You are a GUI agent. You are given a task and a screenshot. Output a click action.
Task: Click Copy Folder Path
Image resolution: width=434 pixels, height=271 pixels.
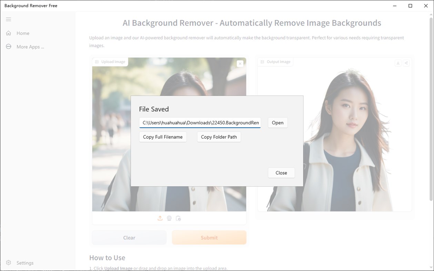[219, 137]
